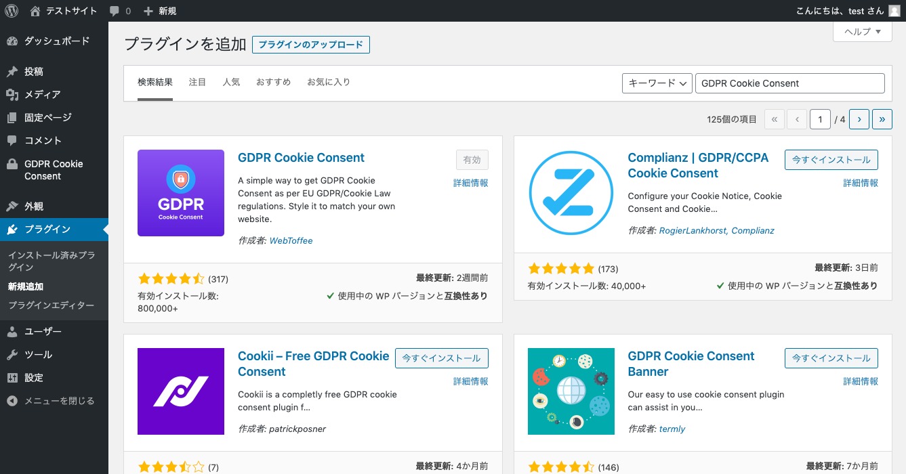Open the WordPress logo menu
This screenshot has width=906, height=474.
point(12,11)
